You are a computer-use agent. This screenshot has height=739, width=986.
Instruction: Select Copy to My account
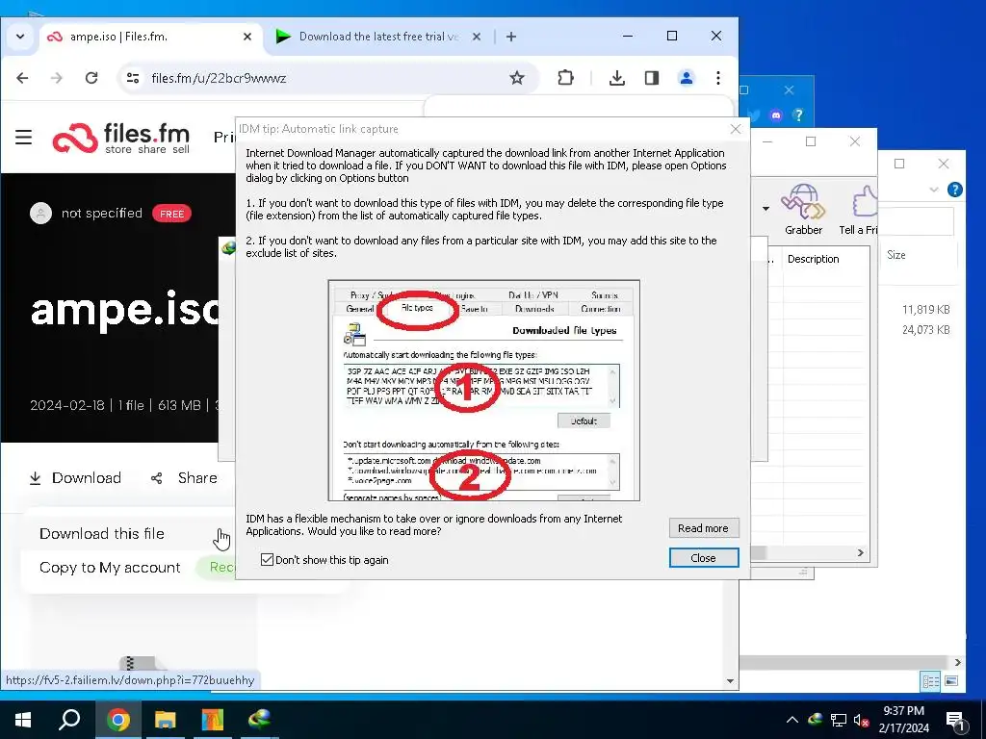110,568
